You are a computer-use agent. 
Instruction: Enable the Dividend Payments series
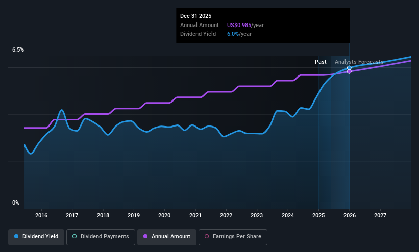click(101, 237)
